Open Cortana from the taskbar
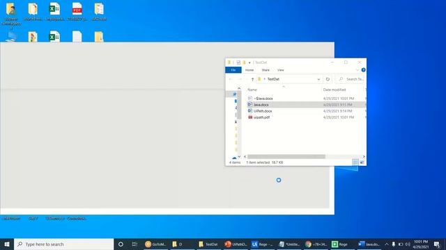This screenshot has width=446, height=250. (121, 244)
